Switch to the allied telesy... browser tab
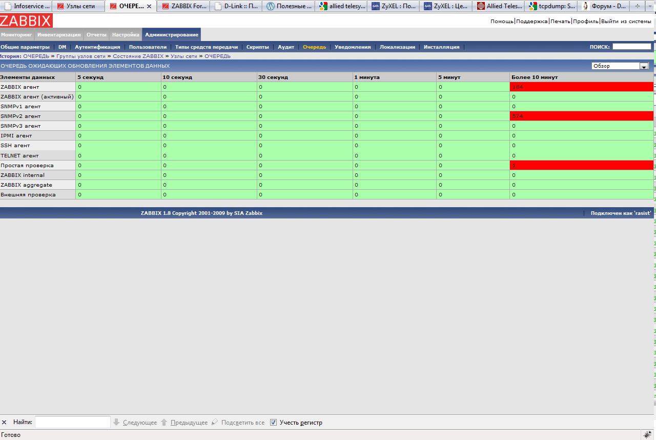This screenshot has height=440, width=656. (x=341, y=6)
